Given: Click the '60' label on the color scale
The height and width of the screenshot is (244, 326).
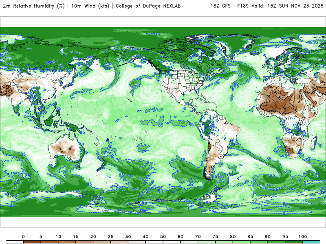Looking at the screenshot, I should coord(181,237).
